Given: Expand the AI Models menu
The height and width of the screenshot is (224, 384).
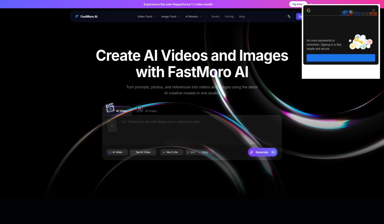Looking at the screenshot, I should [193, 16].
